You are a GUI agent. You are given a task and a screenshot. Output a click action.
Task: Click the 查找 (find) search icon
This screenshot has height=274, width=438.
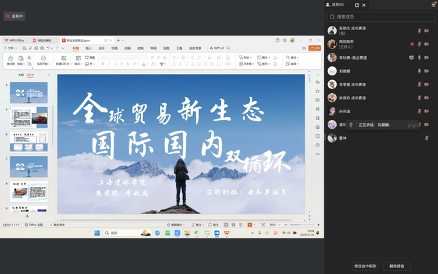point(292,58)
